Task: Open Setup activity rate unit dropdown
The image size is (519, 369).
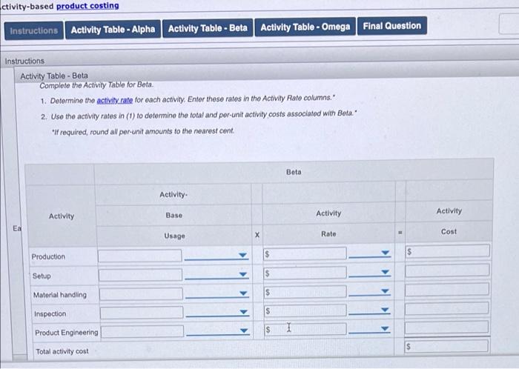Action: tap(370, 272)
